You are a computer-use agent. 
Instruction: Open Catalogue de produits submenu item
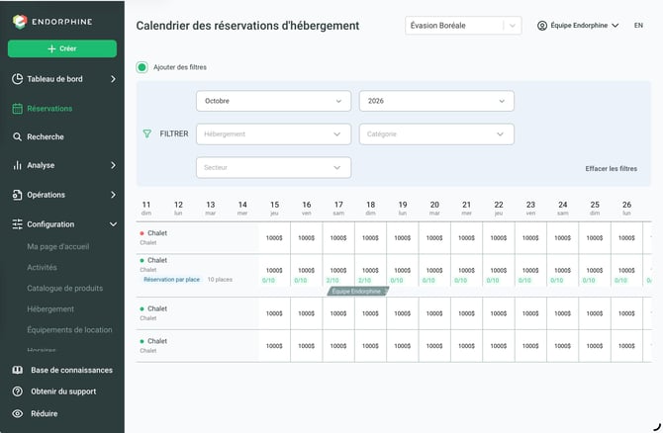click(x=64, y=288)
